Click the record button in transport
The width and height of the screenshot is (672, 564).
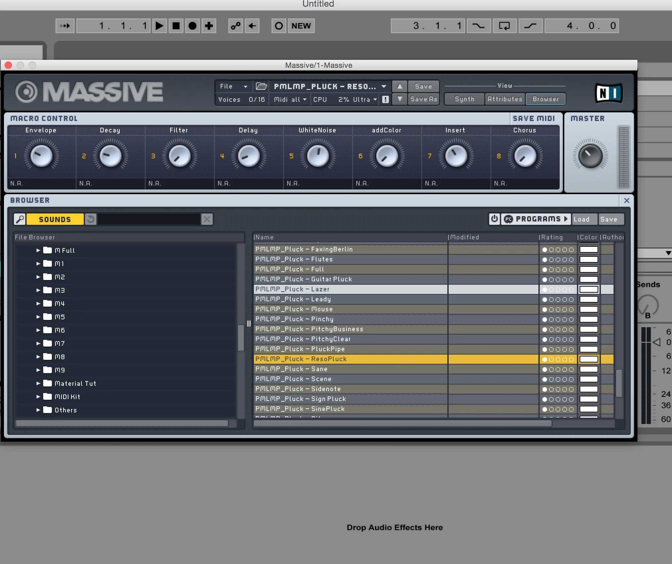(192, 26)
